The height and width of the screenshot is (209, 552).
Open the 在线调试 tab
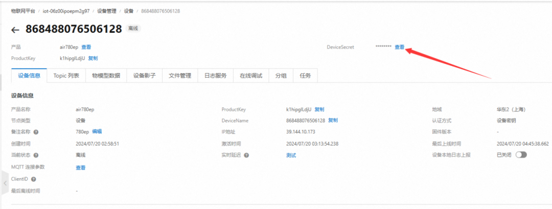click(x=251, y=76)
